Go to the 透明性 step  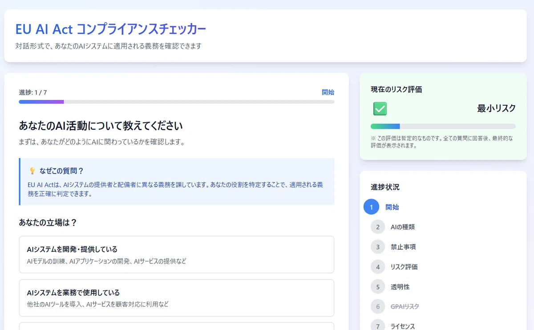[x=400, y=287]
